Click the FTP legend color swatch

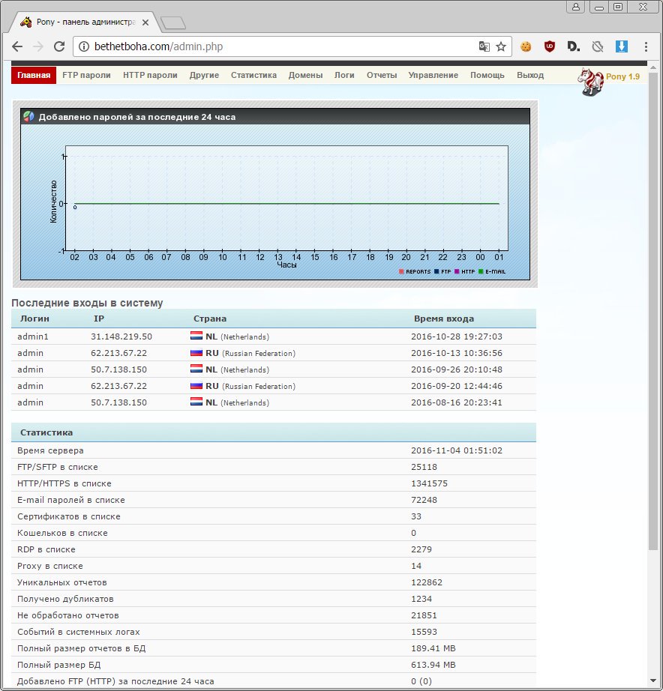tap(436, 271)
